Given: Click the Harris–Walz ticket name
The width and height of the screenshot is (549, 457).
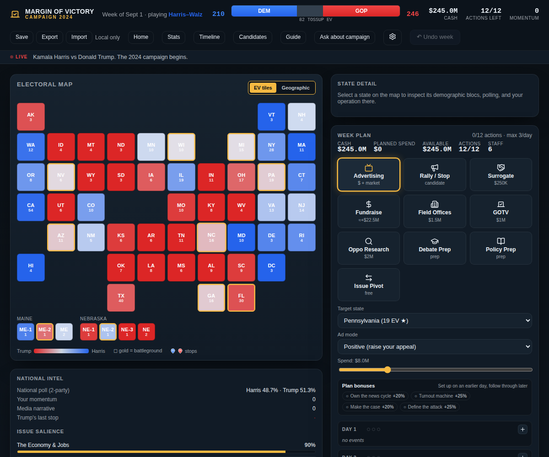Looking at the screenshot, I should point(185,15).
